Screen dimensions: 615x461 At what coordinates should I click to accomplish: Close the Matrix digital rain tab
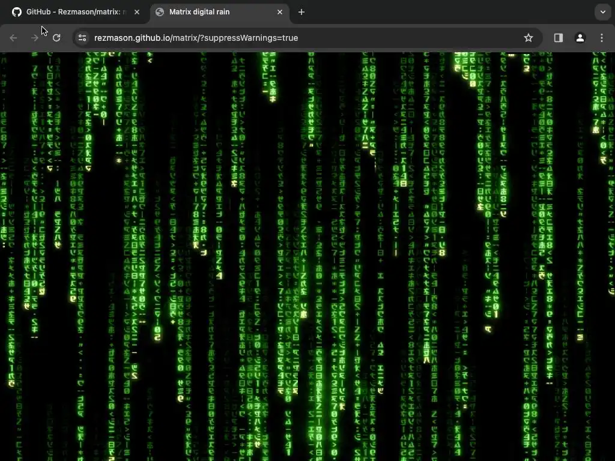tap(280, 12)
